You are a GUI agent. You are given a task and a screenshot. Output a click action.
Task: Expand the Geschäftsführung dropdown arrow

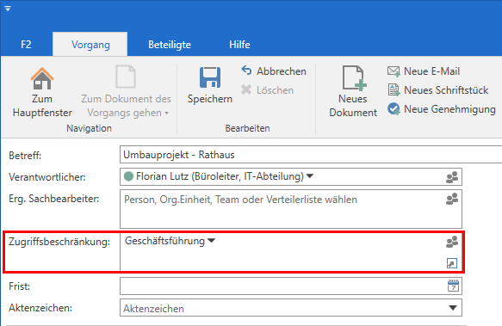click(211, 241)
